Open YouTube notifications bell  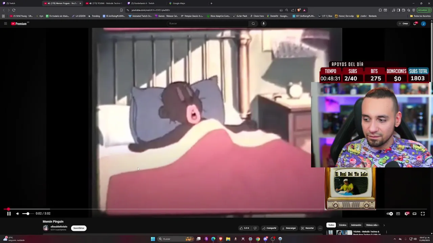(x=415, y=24)
